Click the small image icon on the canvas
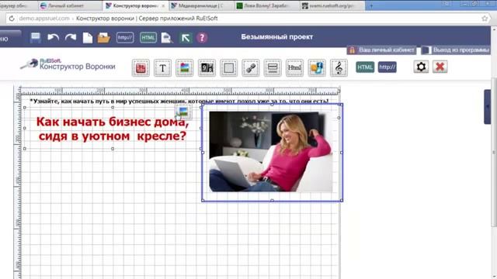 (183, 112)
